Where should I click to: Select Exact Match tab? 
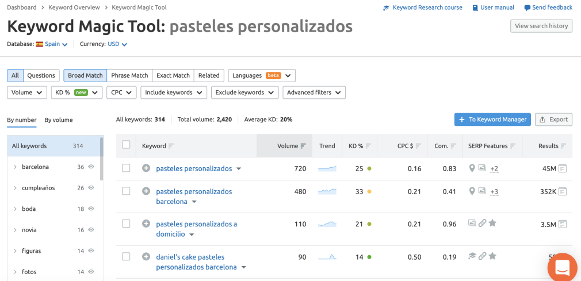(x=173, y=75)
